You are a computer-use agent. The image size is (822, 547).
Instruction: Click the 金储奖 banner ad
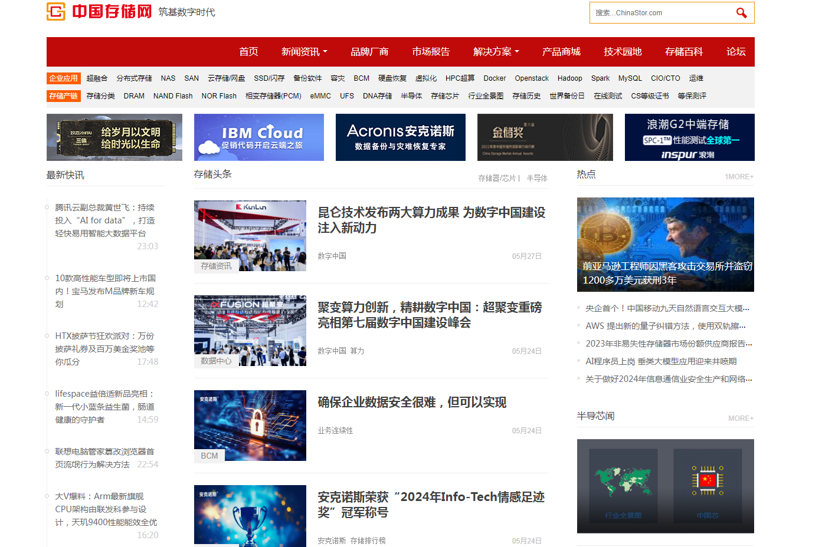tap(545, 137)
